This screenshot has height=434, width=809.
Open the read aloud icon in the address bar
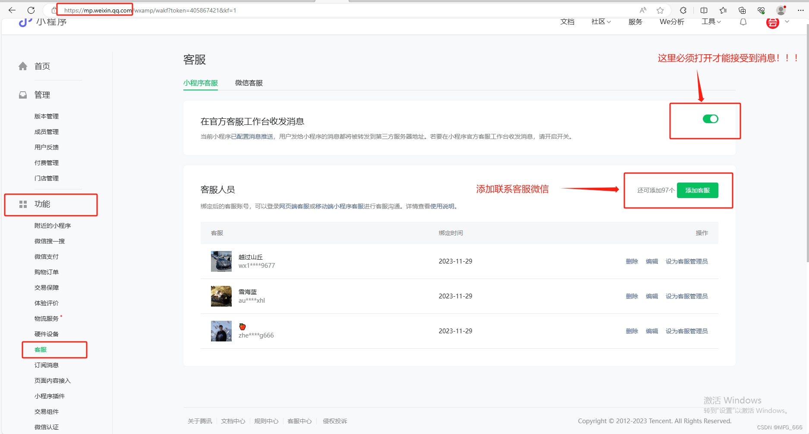tap(643, 10)
